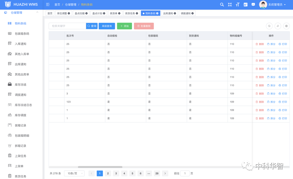Go to page 28 in pagination
Image resolution: width=293 pixels, height=179 pixels.
pos(157,173)
